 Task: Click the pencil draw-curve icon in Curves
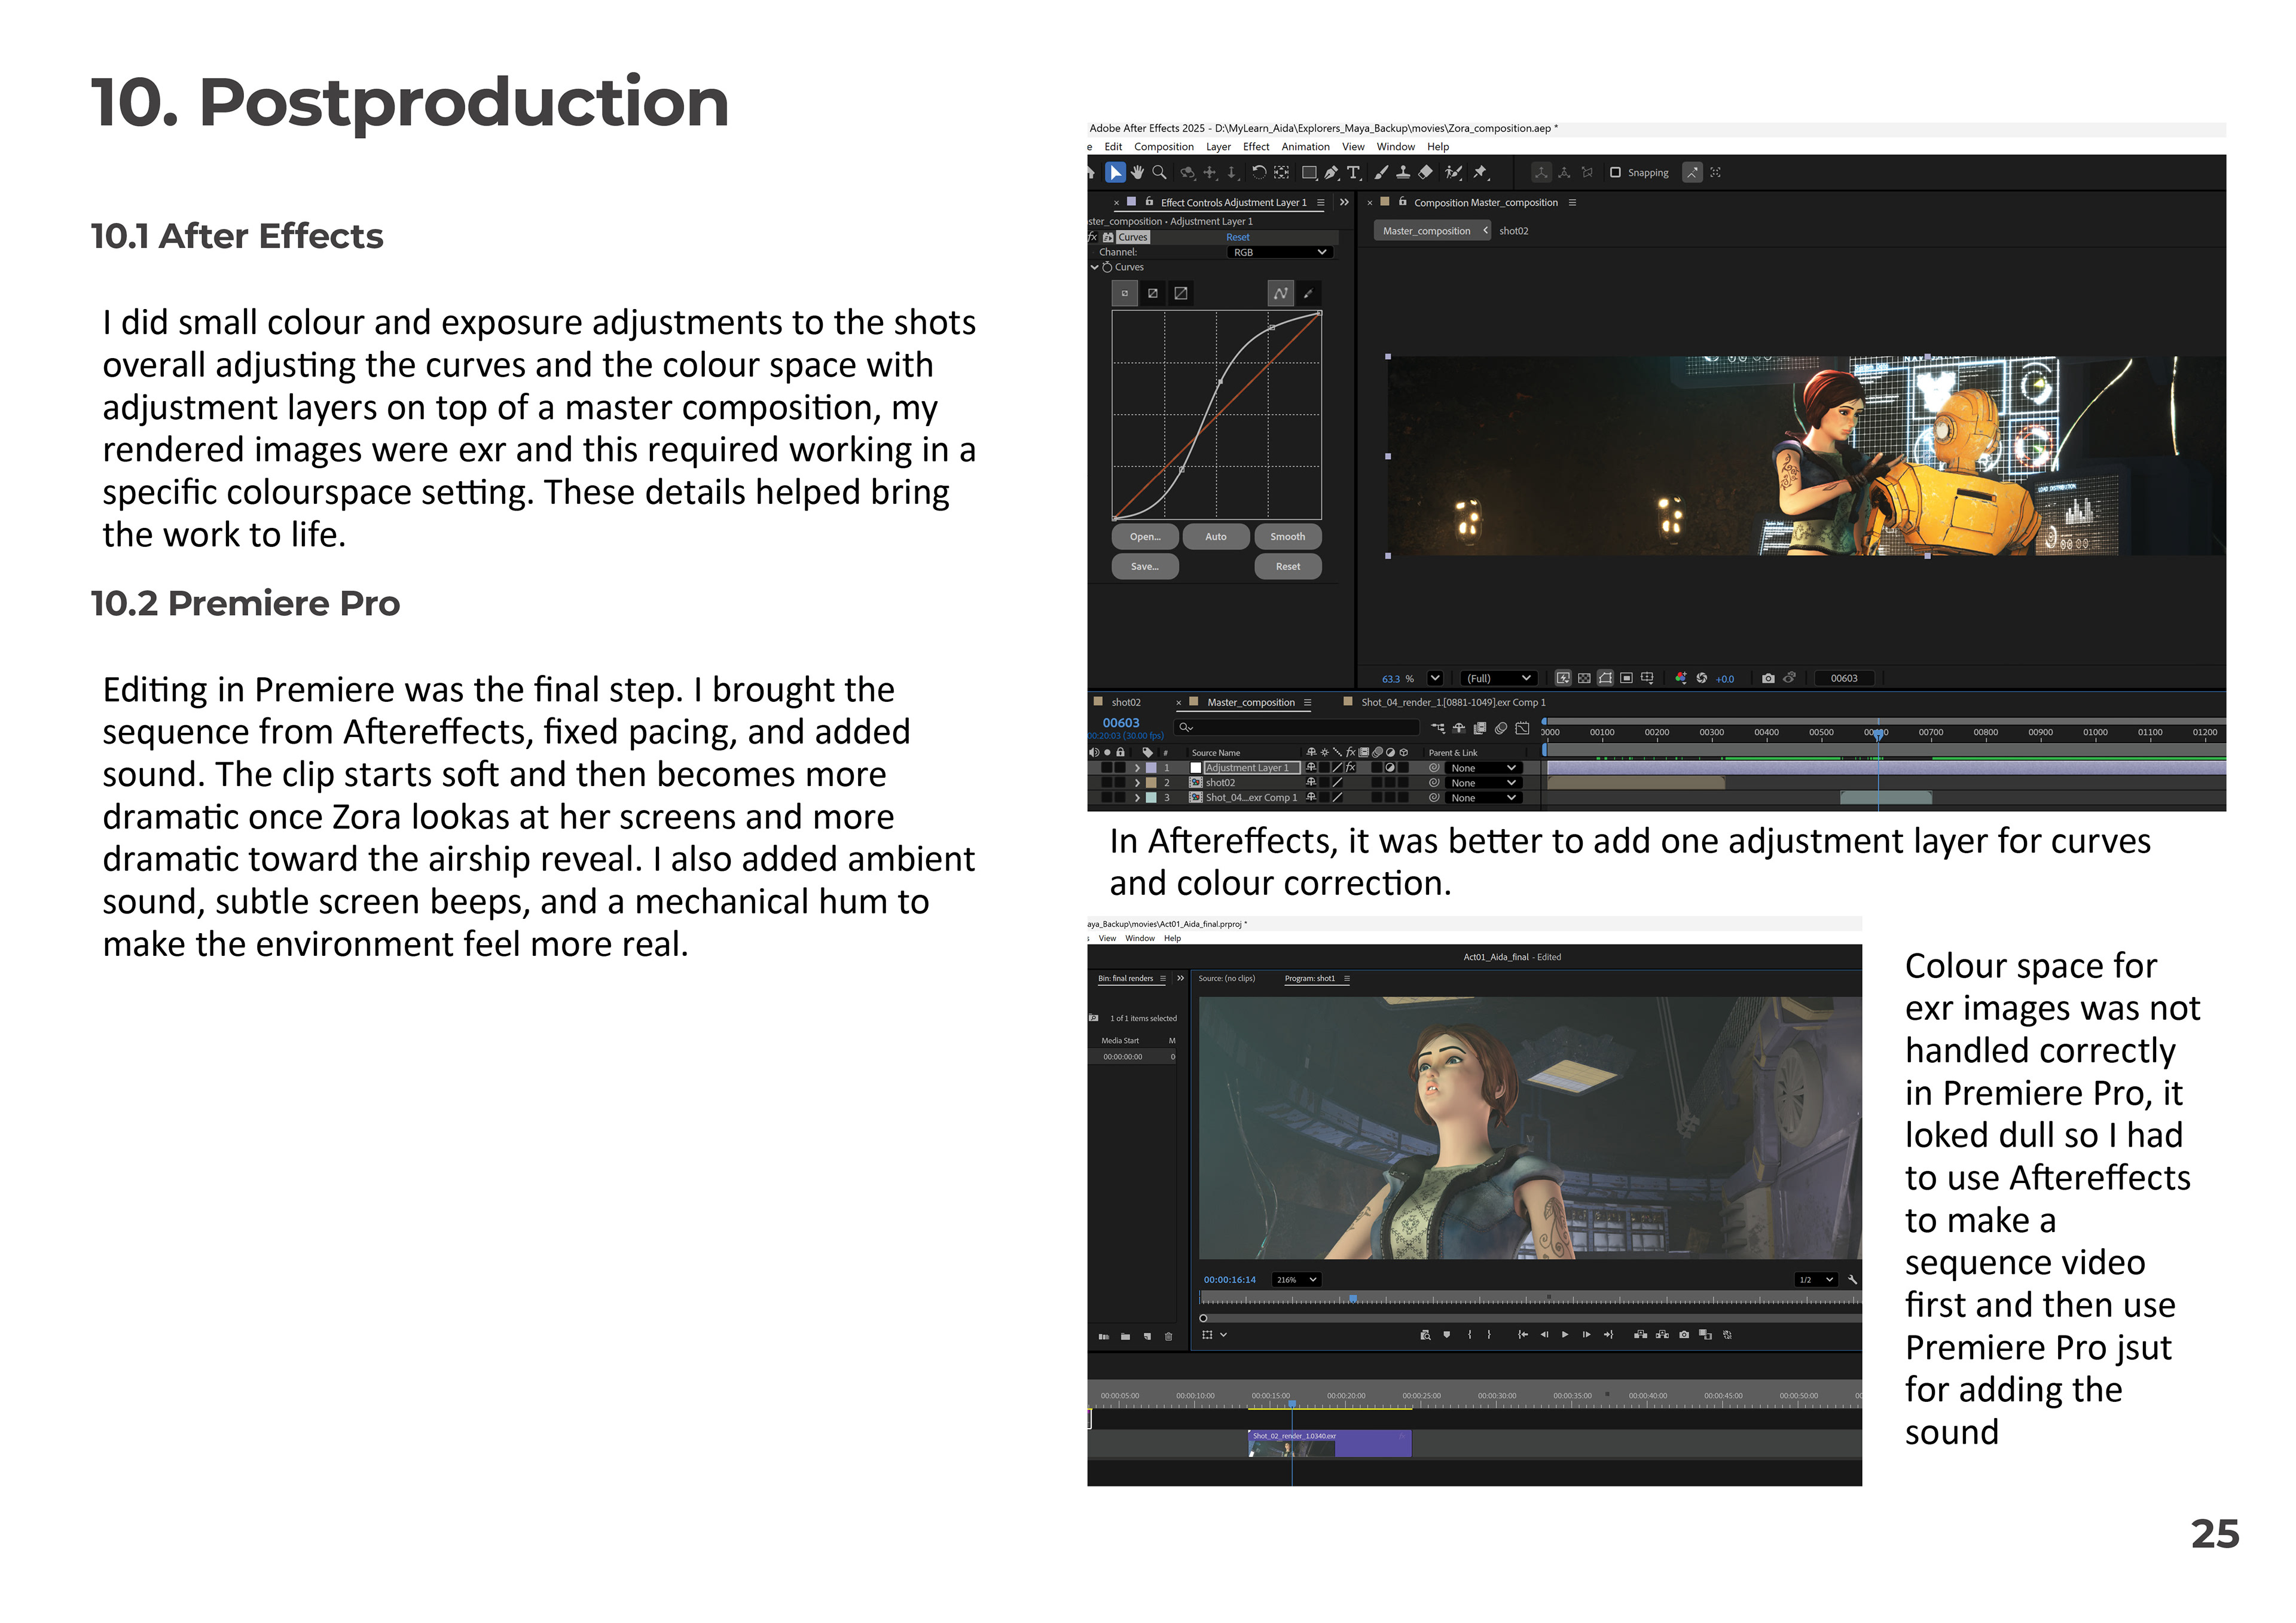click(1308, 294)
